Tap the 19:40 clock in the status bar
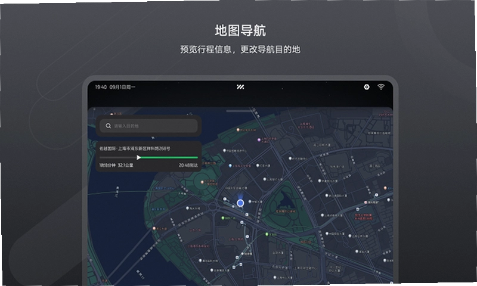This screenshot has width=477, height=286. (101, 87)
